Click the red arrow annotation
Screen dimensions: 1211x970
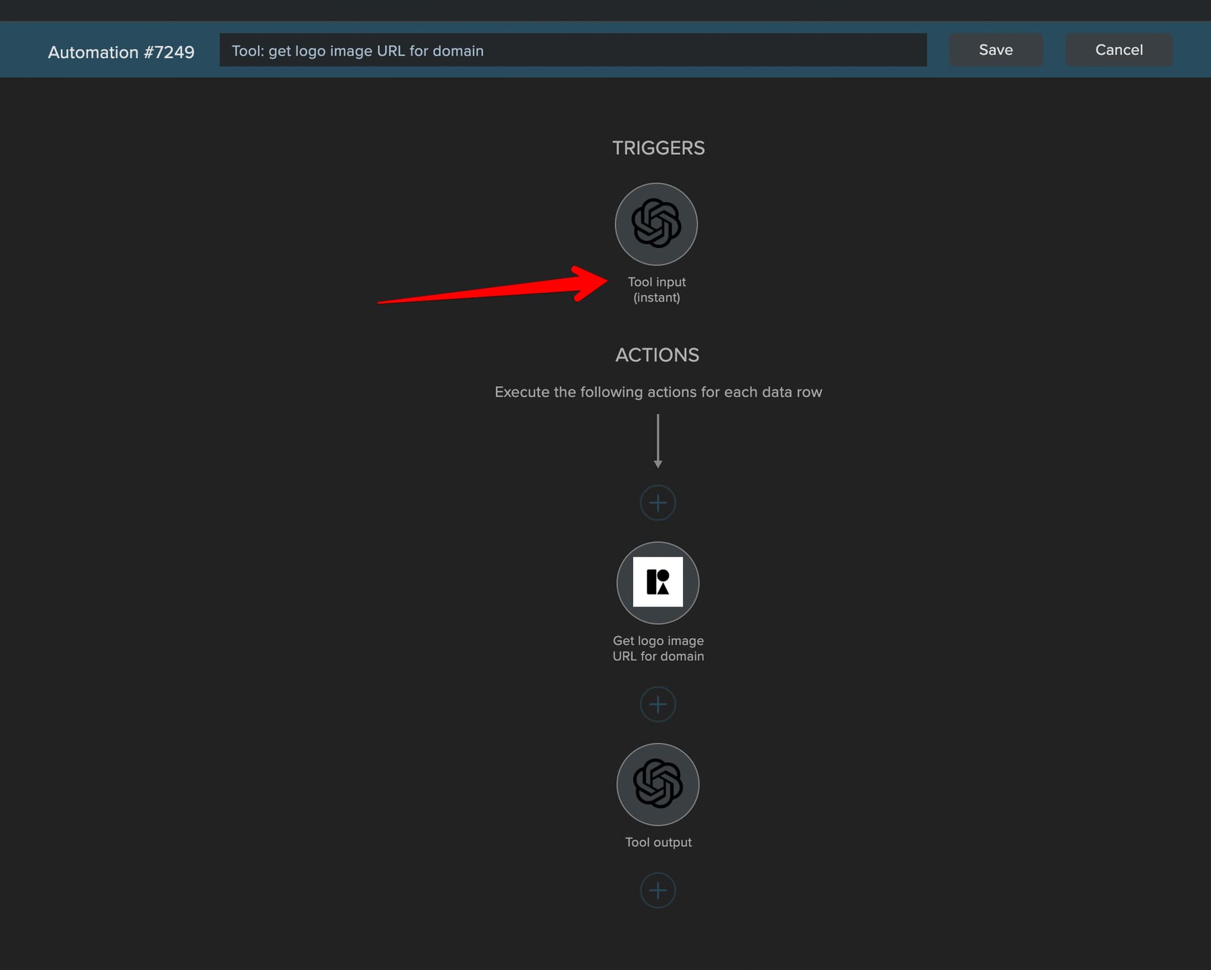493,285
